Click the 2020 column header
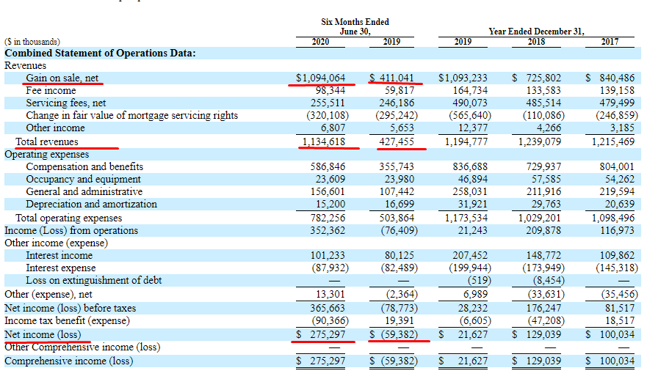This screenshot has height=379, width=647. [320, 42]
